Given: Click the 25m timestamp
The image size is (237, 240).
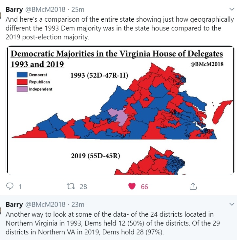Looking at the screenshot, I should point(78,10).
